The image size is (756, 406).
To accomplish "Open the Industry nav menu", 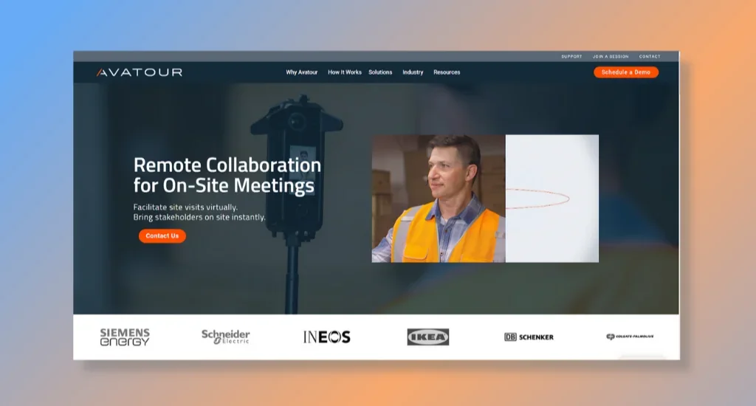I will coord(413,72).
